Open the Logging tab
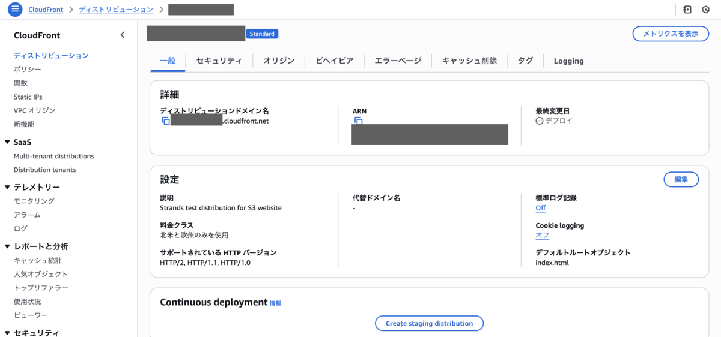 (x=568, y=61)
